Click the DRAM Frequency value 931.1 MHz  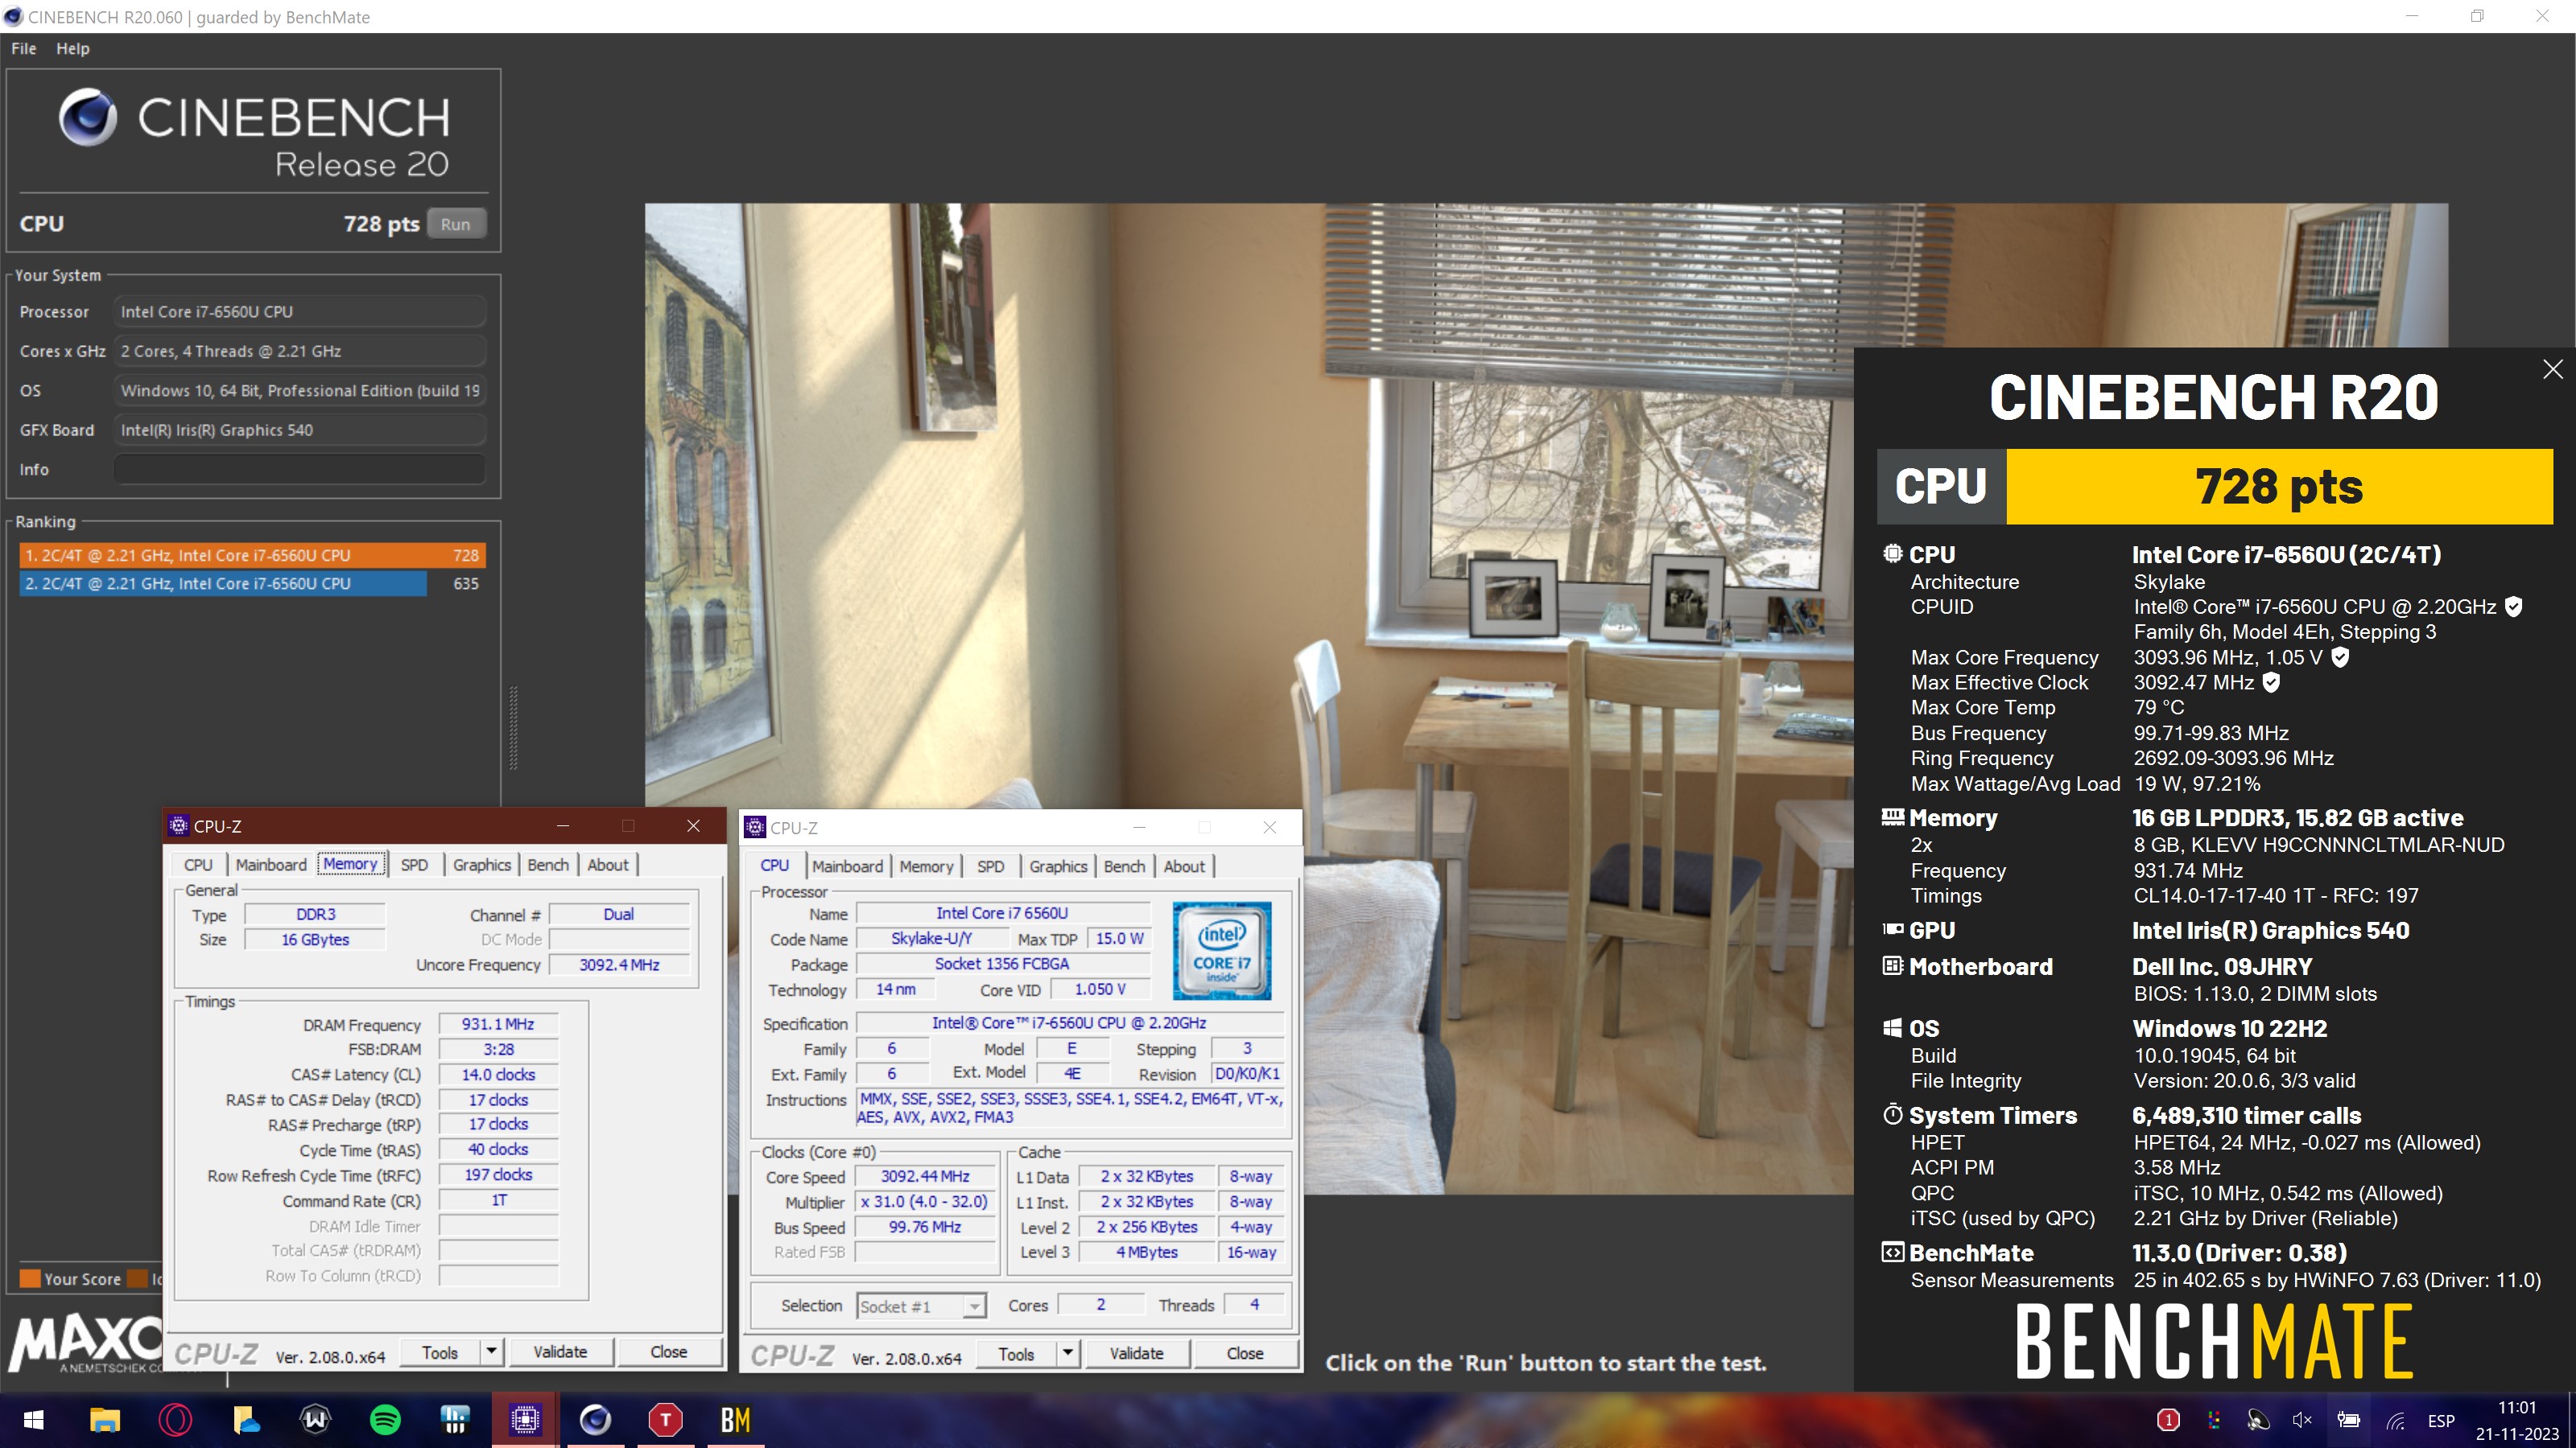[x=498, y=1024]
